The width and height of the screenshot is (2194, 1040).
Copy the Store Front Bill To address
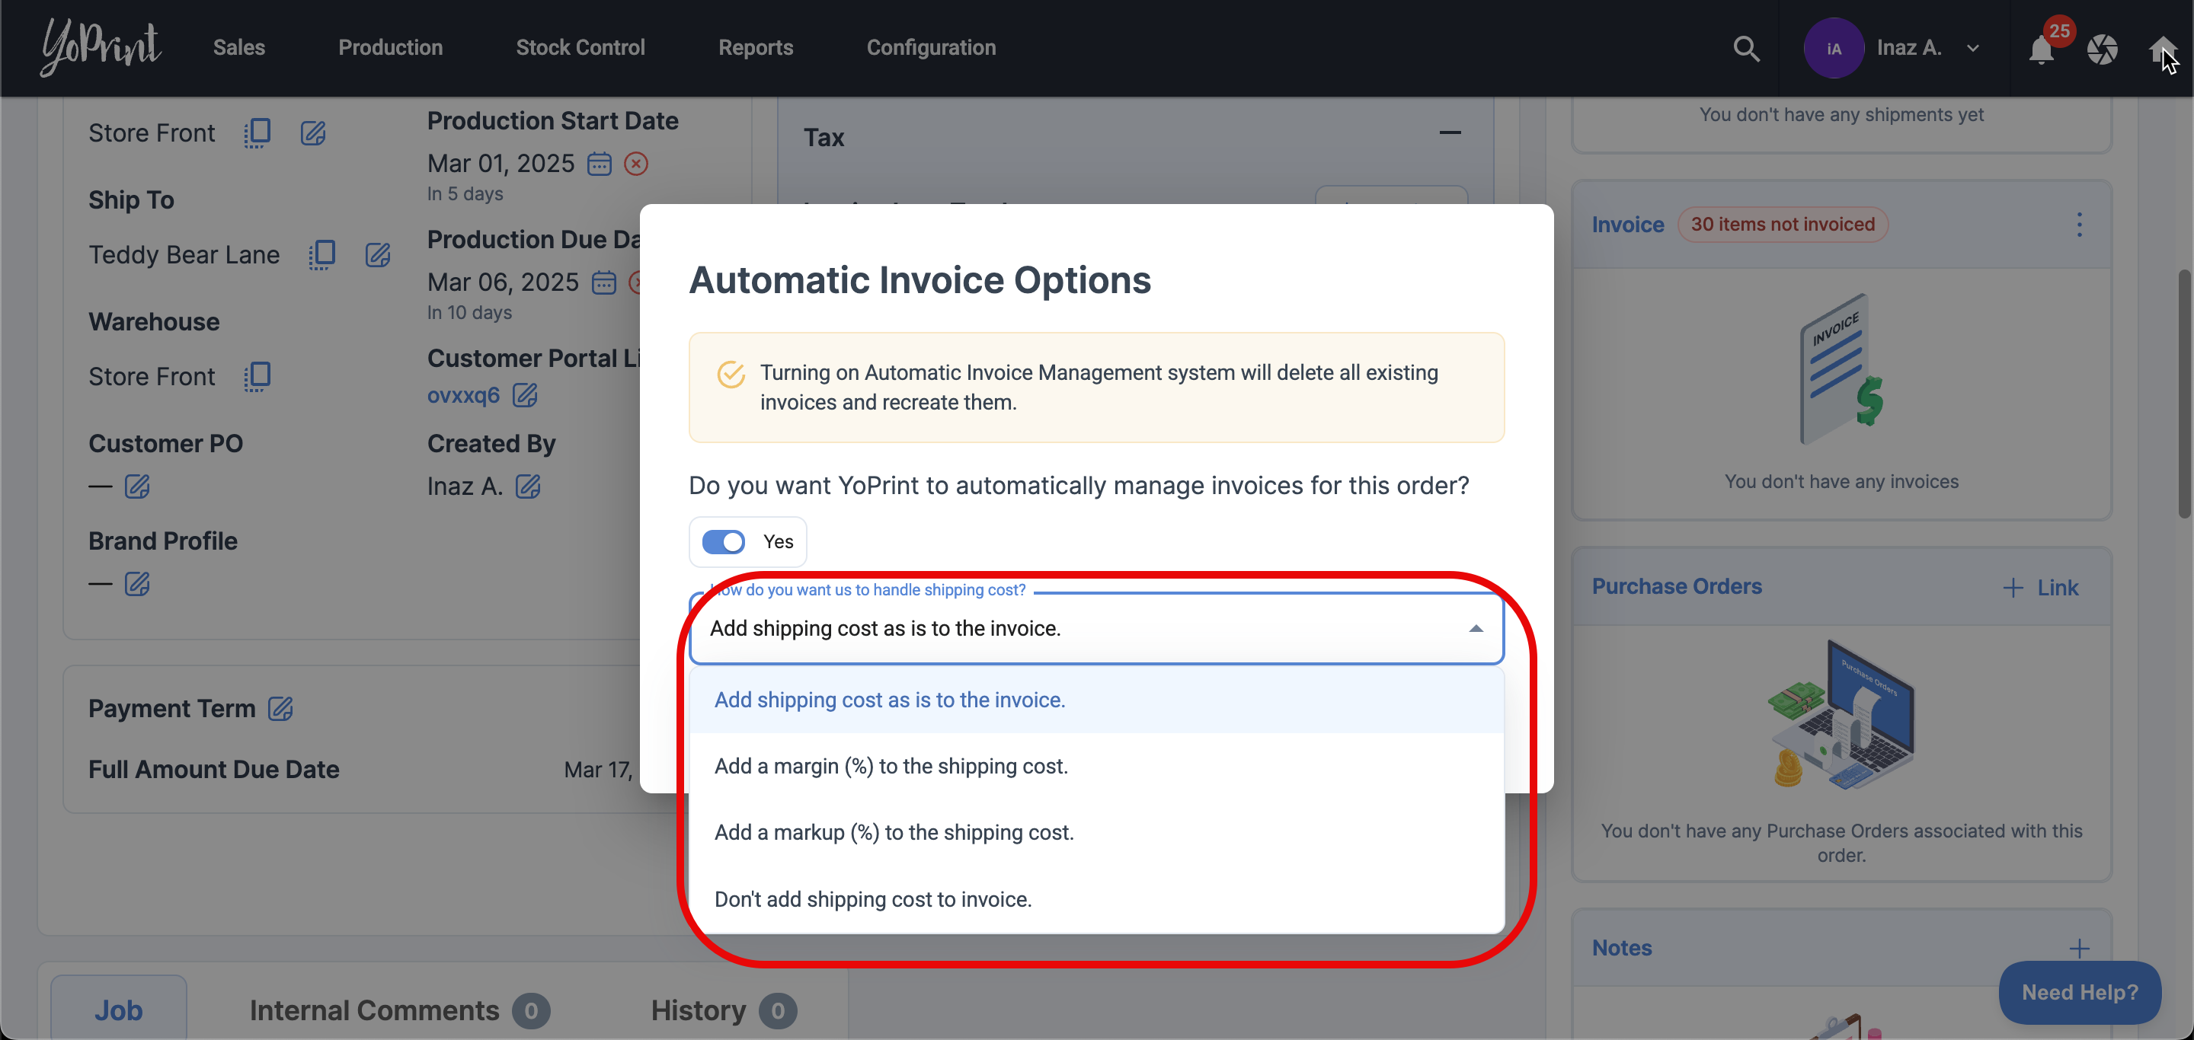pyautogui.click(x=257, y=134)
